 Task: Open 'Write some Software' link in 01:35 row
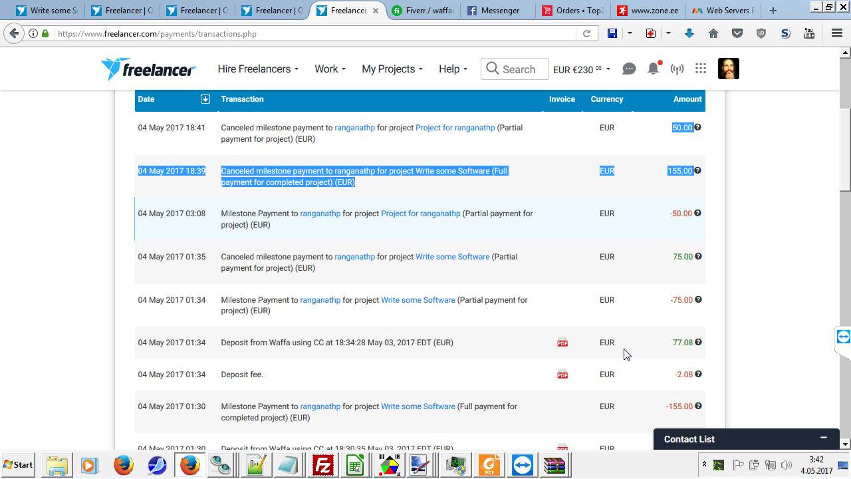click(x=453, y=257)
